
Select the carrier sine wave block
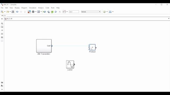[x=70, y=64]
